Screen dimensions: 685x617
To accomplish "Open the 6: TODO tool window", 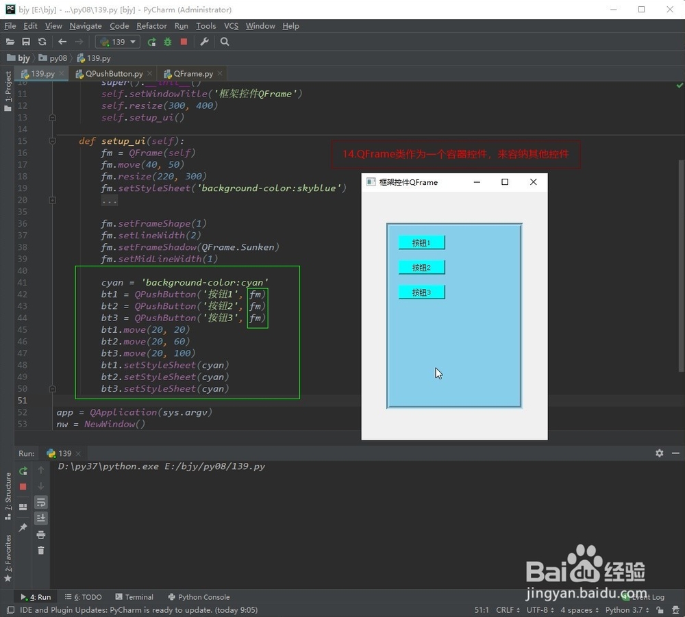I will (x=84, y=597).
